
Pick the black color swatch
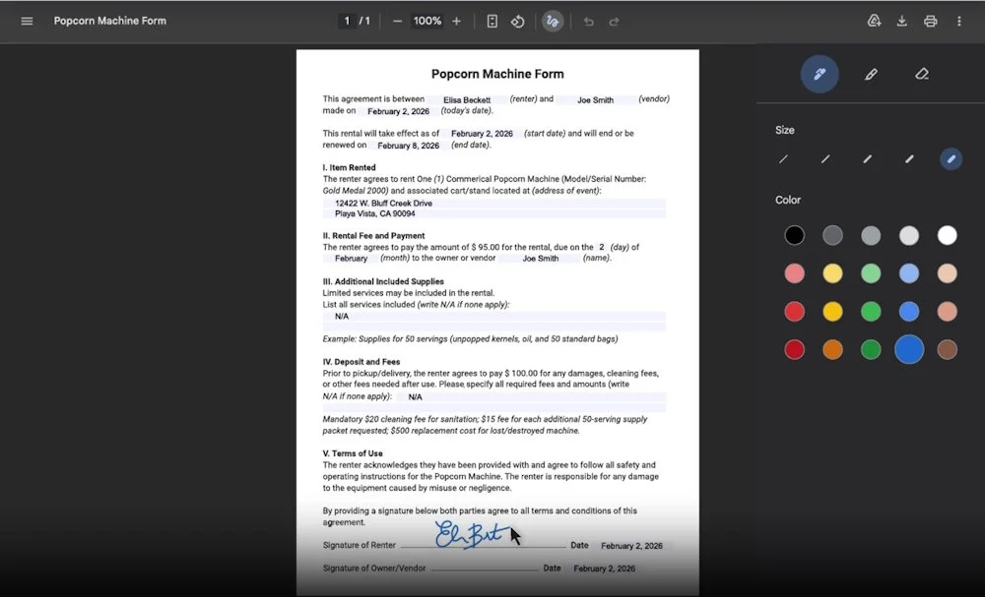(x=794, y=235)
